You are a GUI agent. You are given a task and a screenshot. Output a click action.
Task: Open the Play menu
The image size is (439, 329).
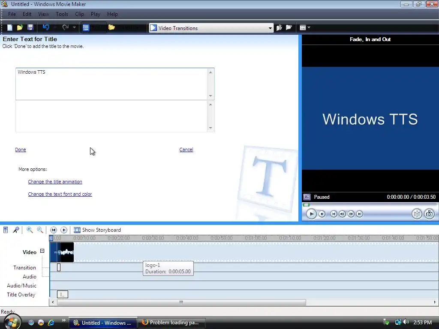click(96, 14)
